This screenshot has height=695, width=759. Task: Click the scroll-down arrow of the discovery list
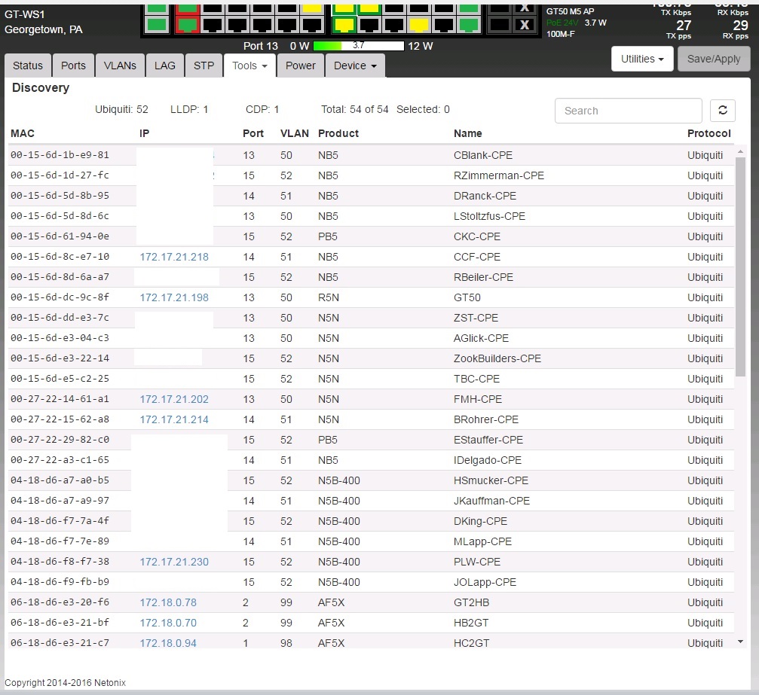(x=739, y=642)
